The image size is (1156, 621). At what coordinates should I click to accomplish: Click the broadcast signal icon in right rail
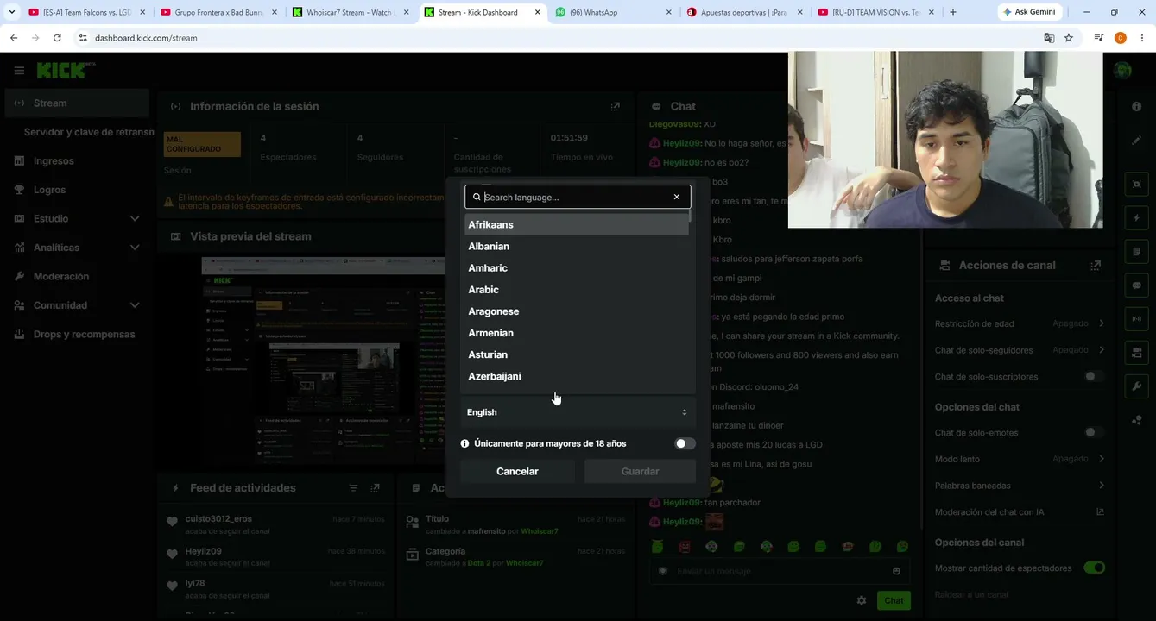coord(1136,319)
